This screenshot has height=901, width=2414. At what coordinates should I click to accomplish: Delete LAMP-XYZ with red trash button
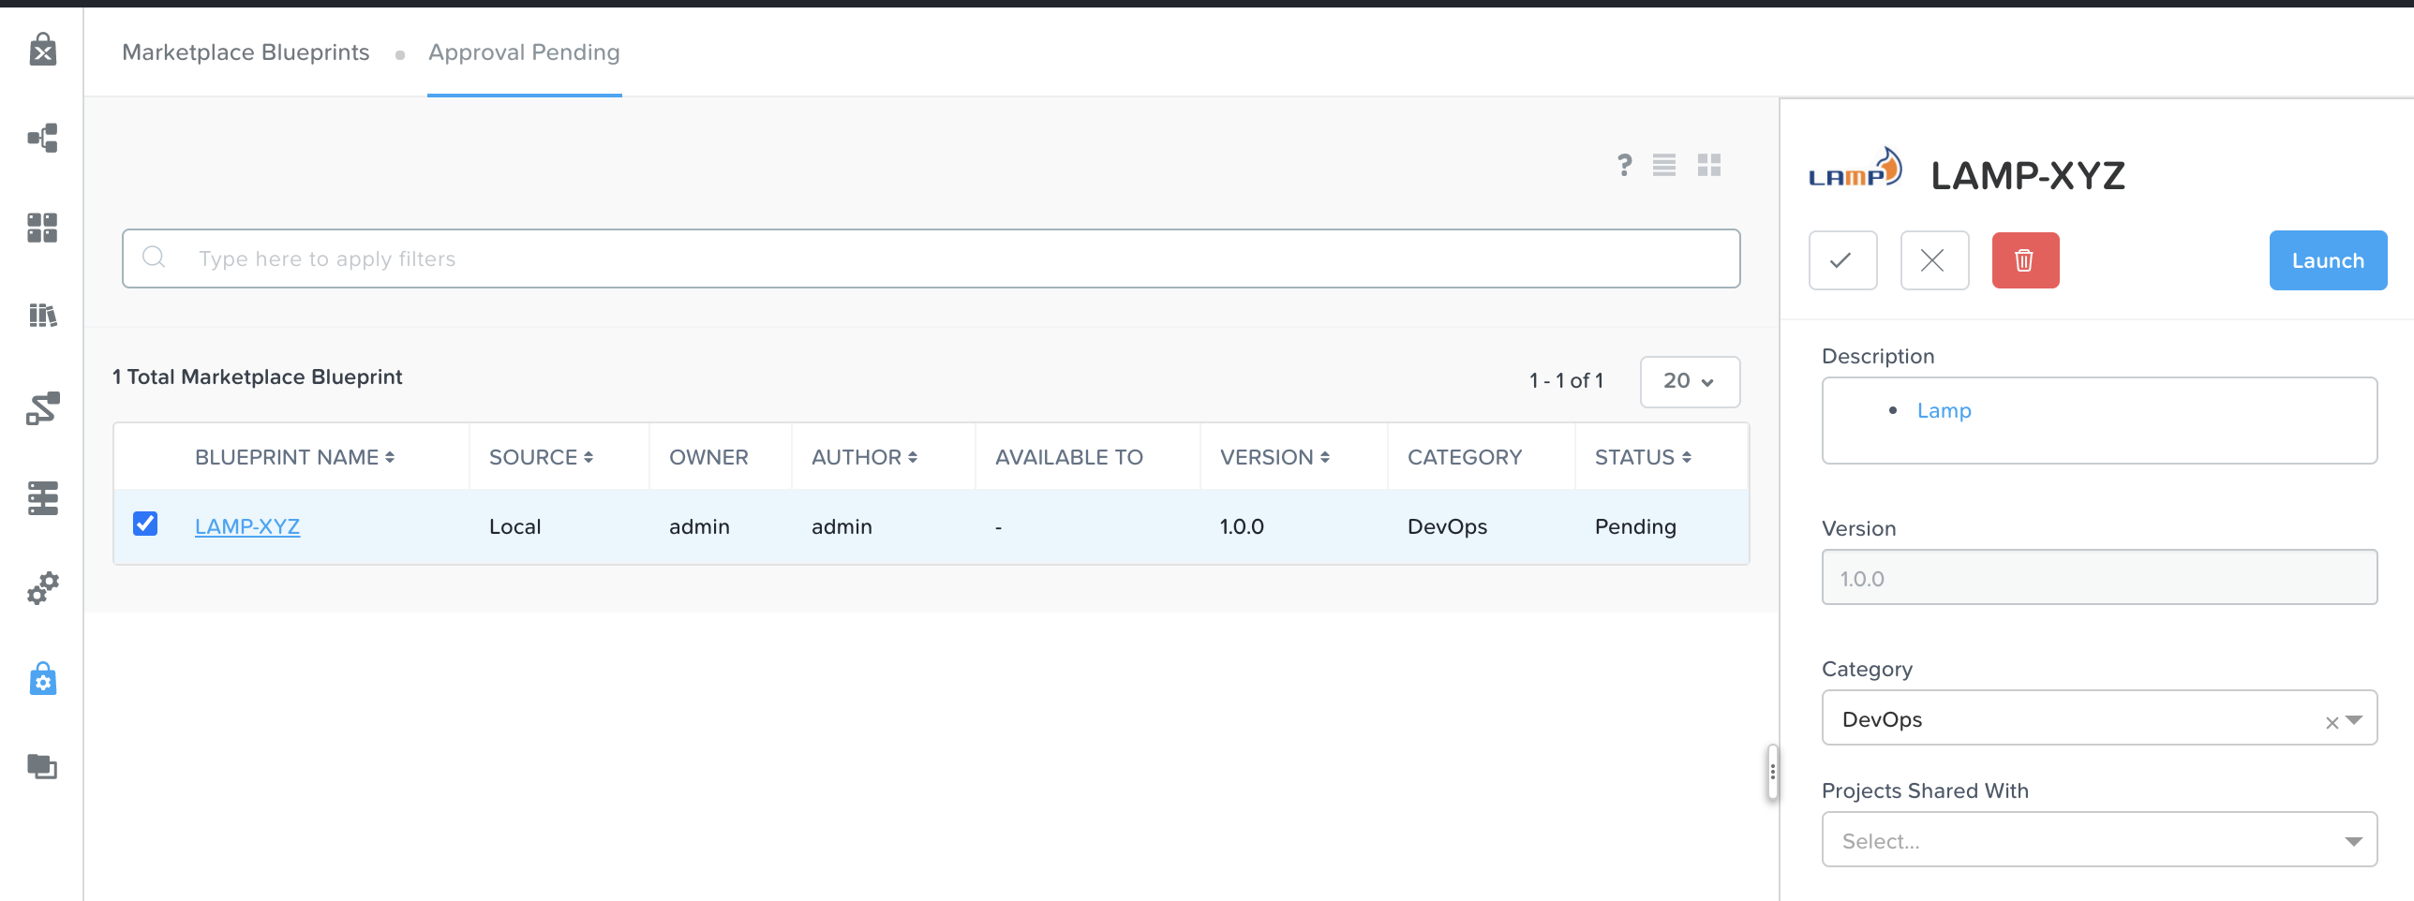point(2025,260)
